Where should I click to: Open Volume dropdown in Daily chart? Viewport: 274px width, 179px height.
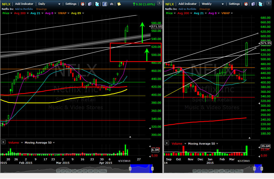(22, 143)
